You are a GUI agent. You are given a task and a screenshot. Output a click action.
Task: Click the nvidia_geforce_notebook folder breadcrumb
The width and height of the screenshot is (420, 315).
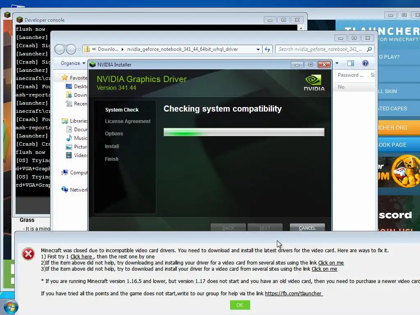tap(183, 49)
